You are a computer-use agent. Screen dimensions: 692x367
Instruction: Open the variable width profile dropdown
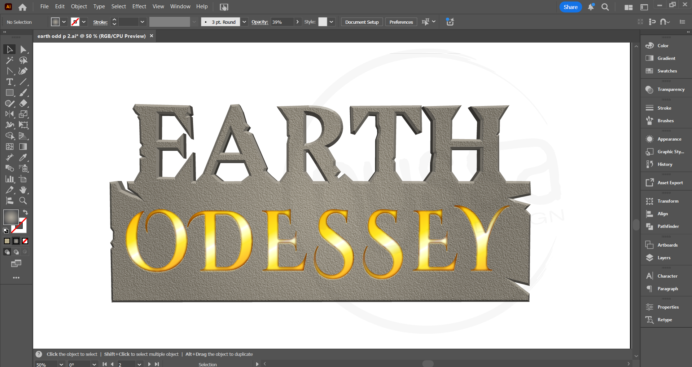(x=194, y=22)
